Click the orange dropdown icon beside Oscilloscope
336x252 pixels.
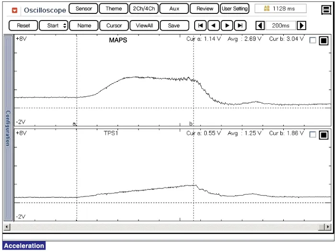point(15,10)
